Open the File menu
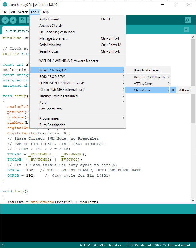 tap(4, 12)
